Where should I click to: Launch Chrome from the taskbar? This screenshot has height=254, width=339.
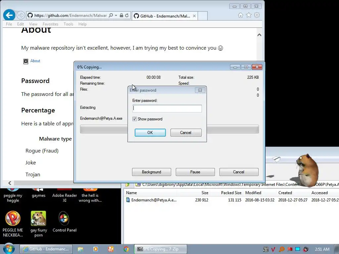[126, 249]
